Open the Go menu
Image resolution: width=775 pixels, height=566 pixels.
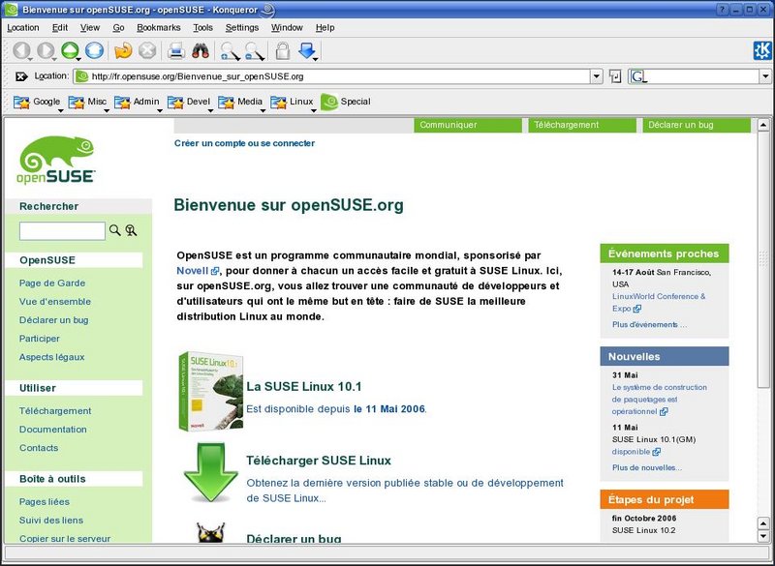click(x=118, y=28)
